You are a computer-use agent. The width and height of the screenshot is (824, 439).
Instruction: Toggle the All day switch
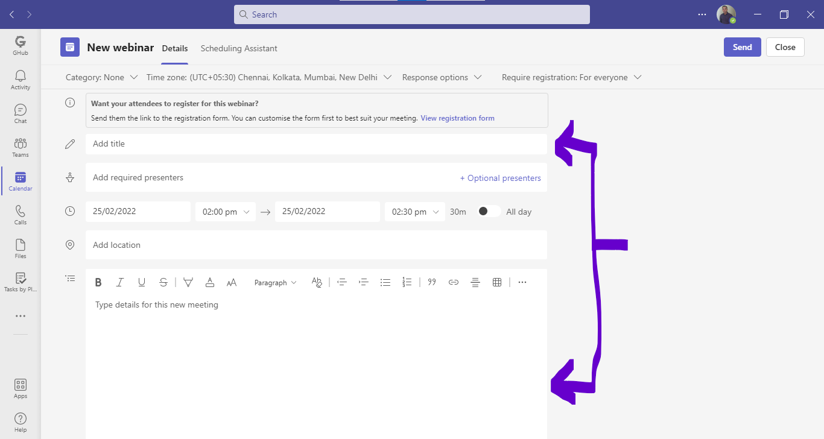(x=489, y=211)
